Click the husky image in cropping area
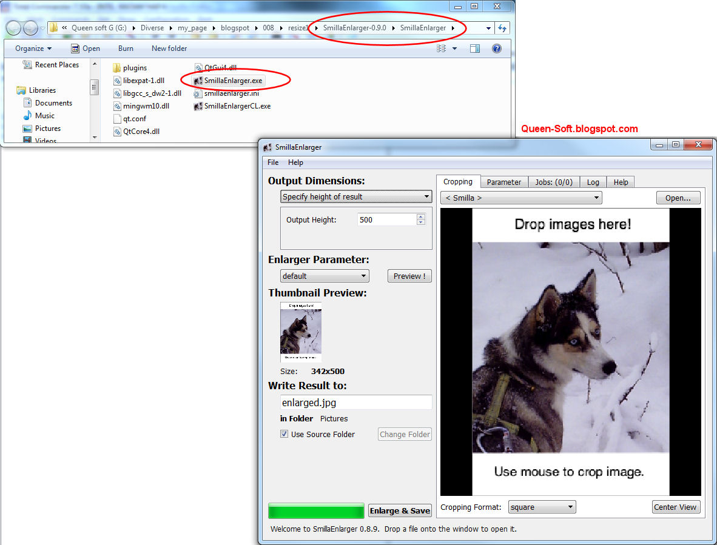 (571, 347)
